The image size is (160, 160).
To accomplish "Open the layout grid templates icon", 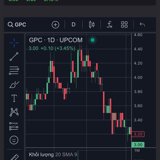I will (124, 25).
